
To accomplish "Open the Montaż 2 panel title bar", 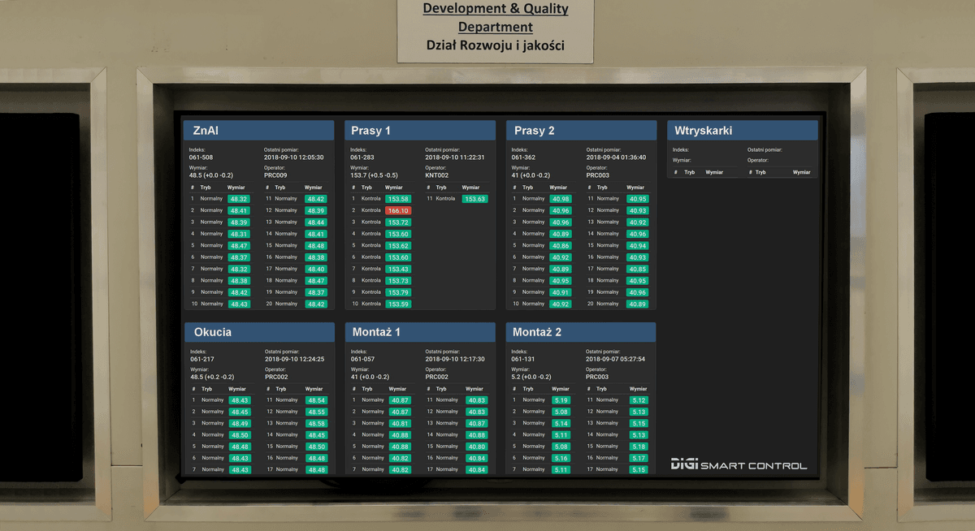I will (580, 331).
